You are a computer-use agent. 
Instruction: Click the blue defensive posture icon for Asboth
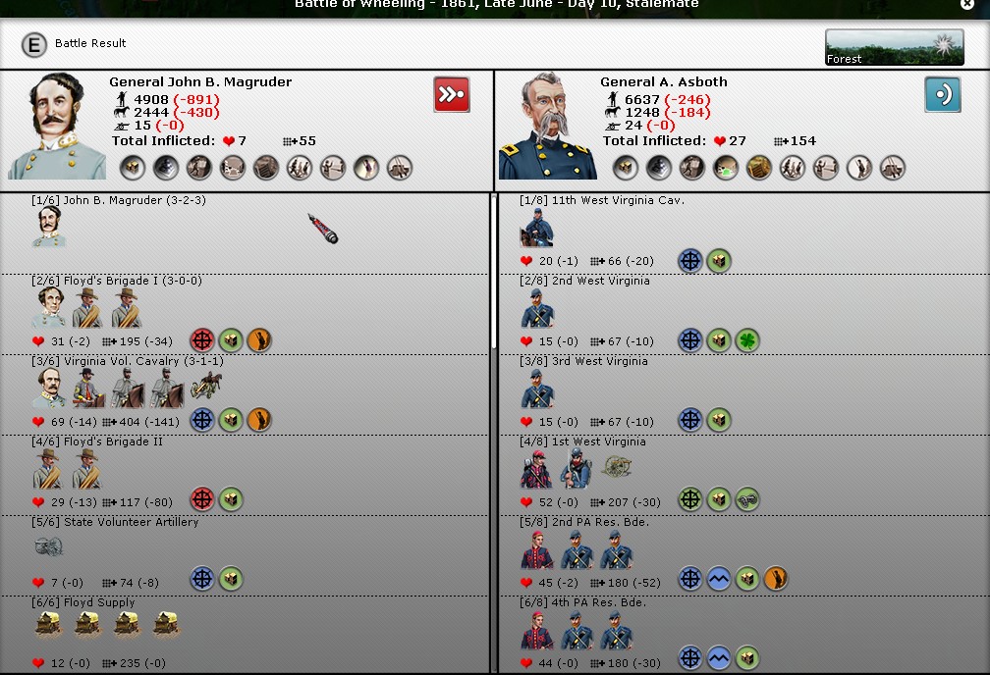943,94
